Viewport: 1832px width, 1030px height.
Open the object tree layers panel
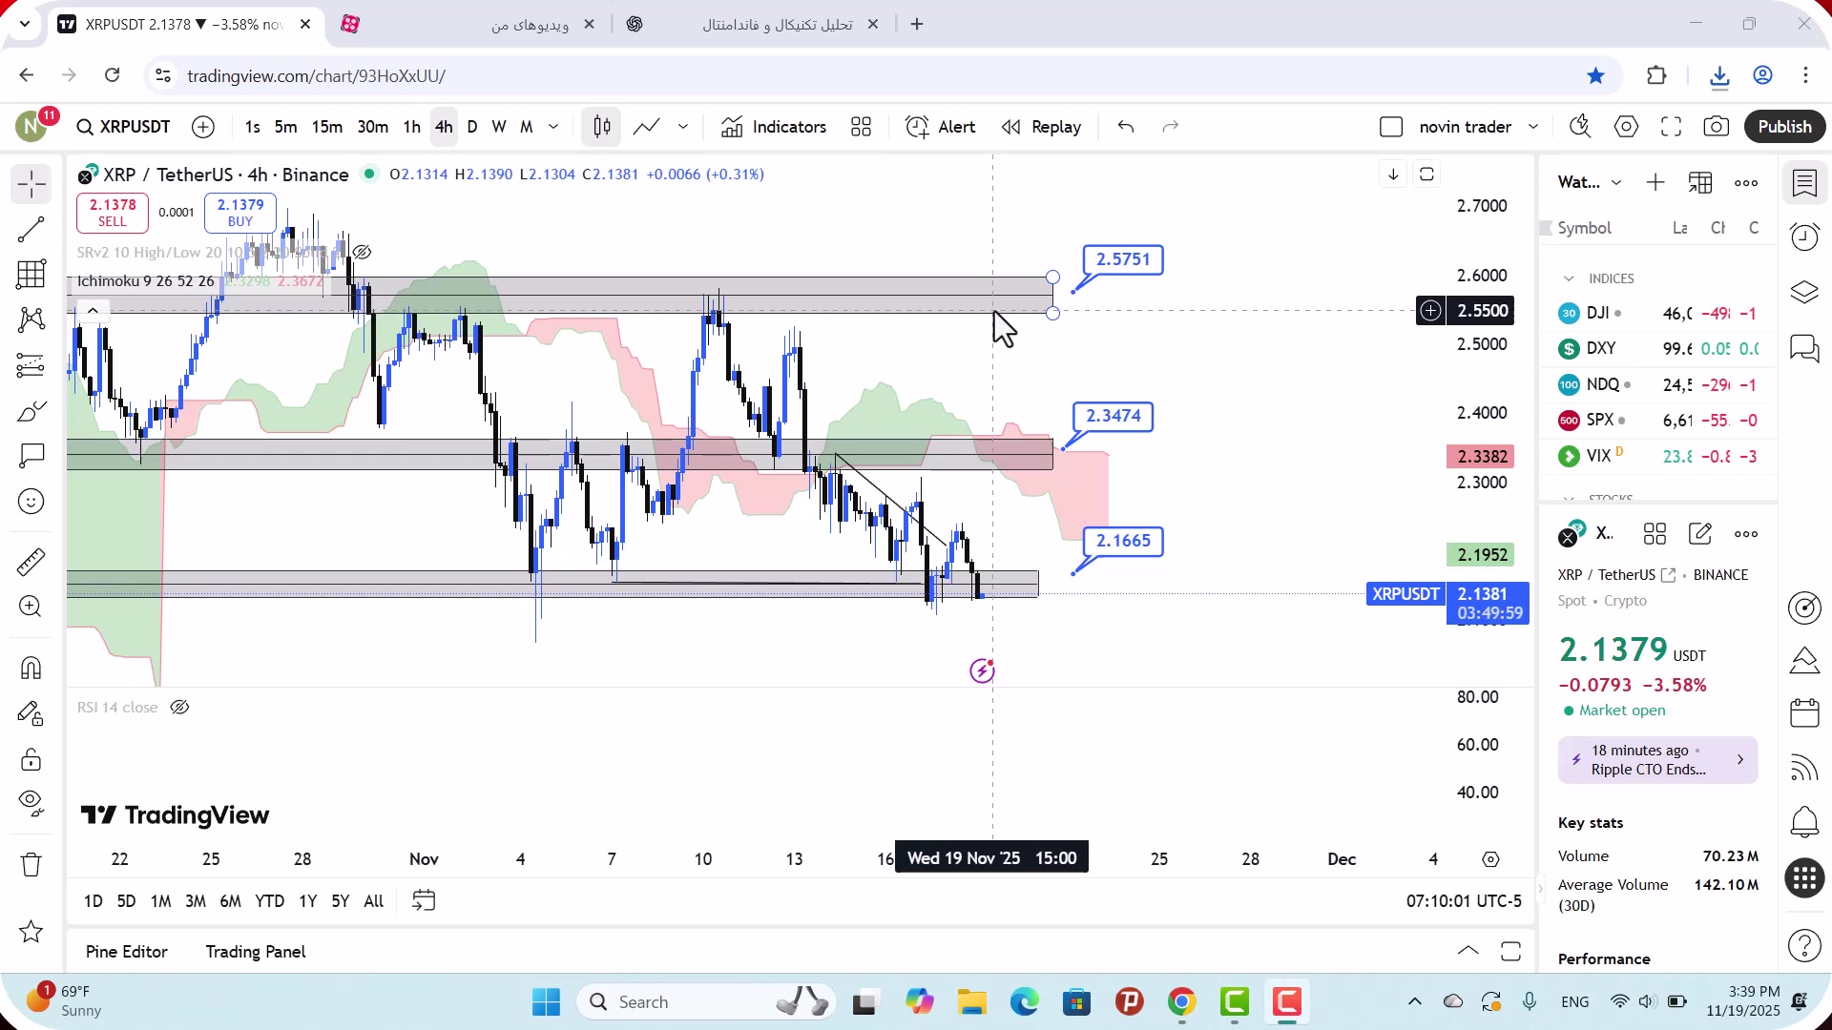click(x=1804, y=292)
